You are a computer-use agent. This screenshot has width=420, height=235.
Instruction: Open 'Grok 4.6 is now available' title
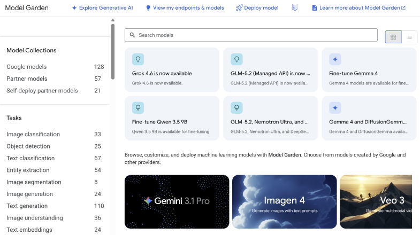[x=162, y=73]
